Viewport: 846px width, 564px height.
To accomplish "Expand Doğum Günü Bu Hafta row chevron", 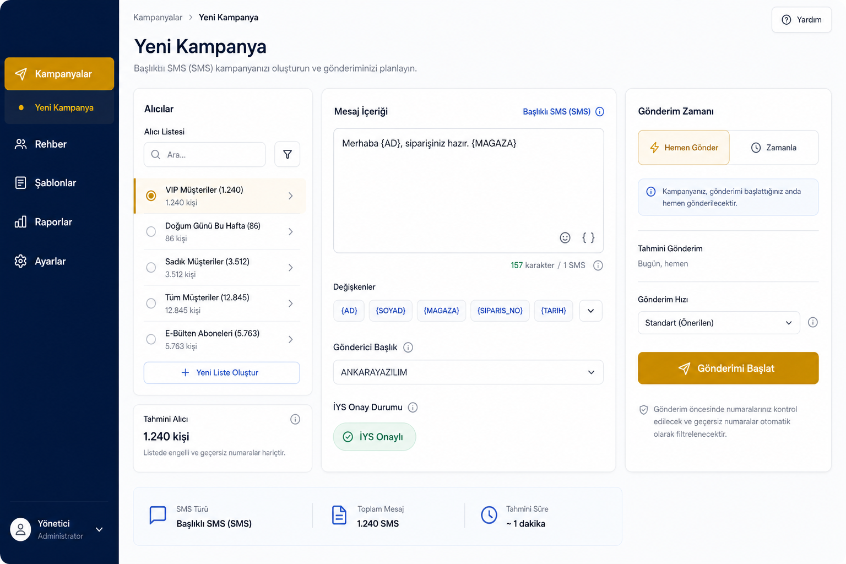I will (x=290, y=232).
